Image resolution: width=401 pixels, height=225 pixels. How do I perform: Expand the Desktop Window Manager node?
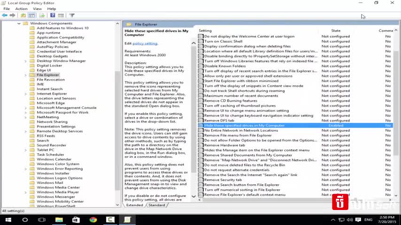pos(25,61)
